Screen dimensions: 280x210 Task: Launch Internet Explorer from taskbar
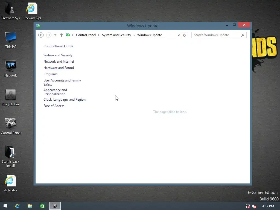point(17,206)
